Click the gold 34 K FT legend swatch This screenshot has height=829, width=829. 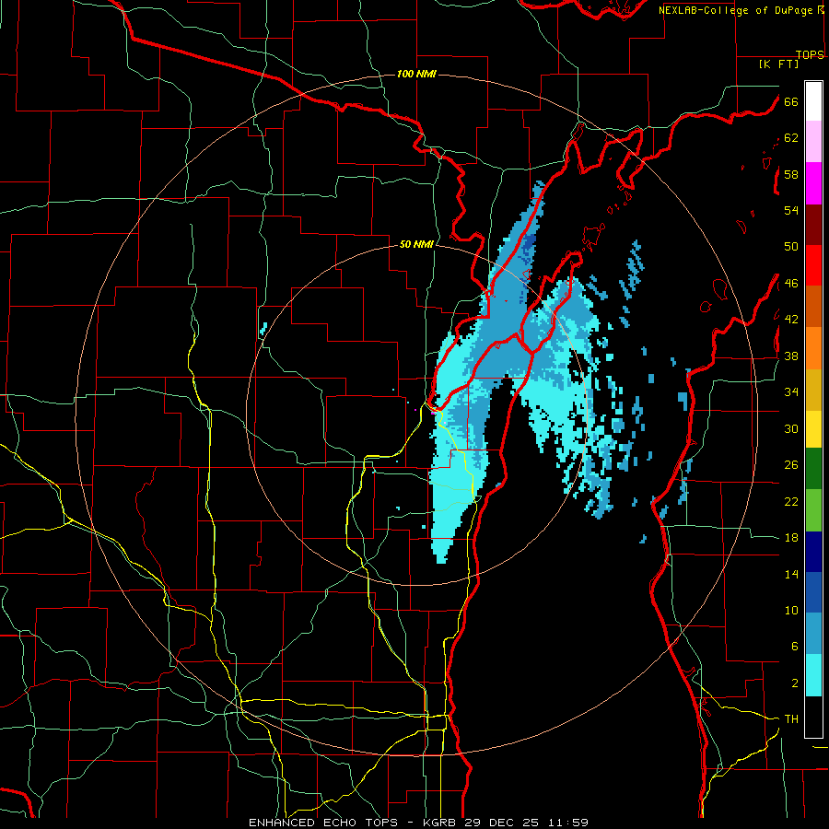[813, 390]
